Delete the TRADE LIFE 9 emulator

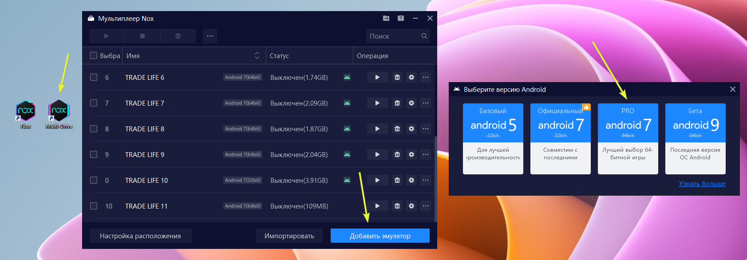click(397, 154)
